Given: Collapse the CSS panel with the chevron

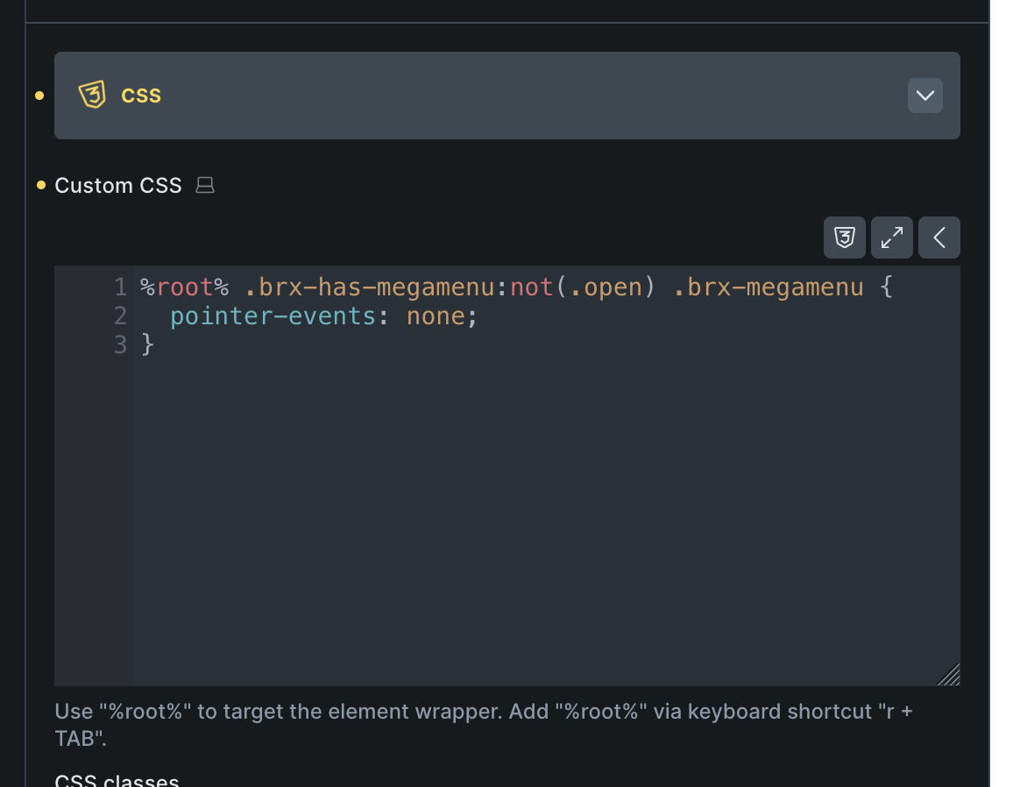Looking at the screenshot, I should (x=924, y=96).
